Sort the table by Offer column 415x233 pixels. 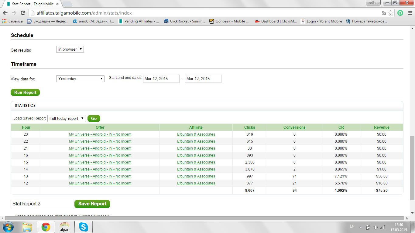[x=100, y=127]
